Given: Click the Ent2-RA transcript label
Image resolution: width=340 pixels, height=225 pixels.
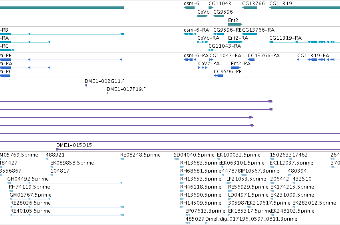Looking at the screenshot, I should tap(238, 38).
